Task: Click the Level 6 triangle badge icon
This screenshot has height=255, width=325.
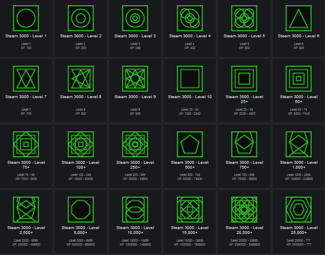Action: pos(299,18)
